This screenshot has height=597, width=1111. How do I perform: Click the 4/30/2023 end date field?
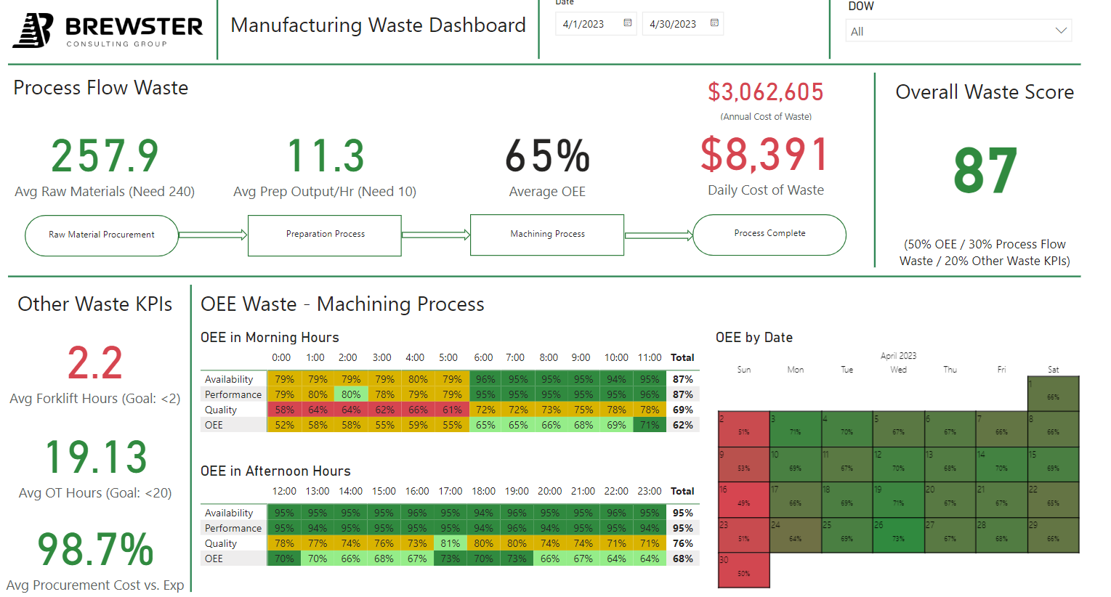674,23
